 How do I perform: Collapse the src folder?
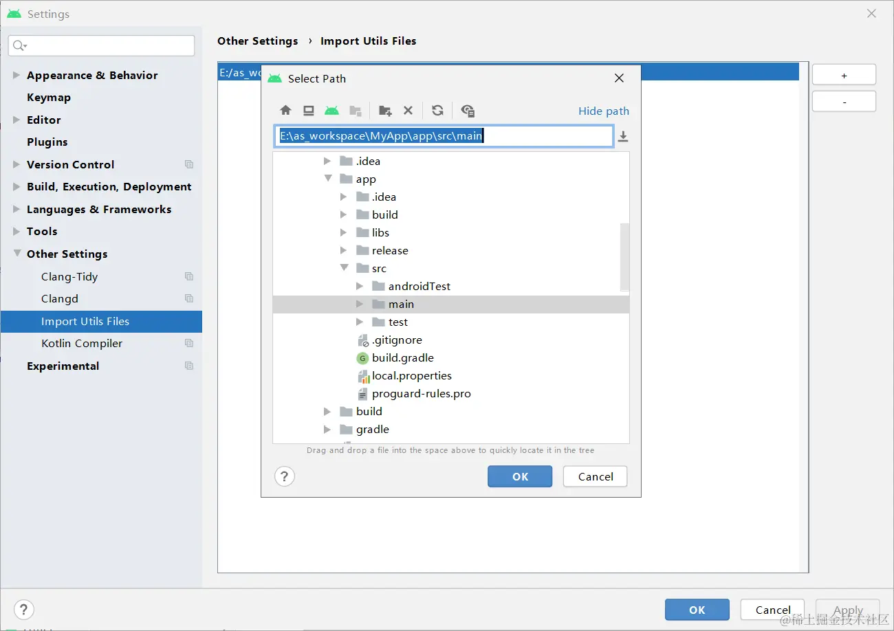coord(345,268)
